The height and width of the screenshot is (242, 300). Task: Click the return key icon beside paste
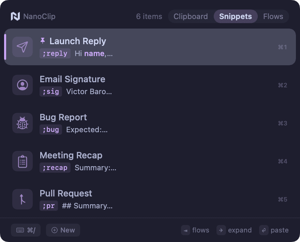264,230
